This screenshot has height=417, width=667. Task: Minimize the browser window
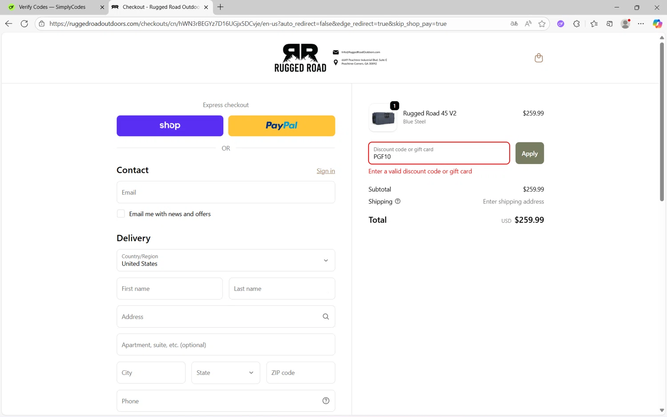(x=617, y=7)
